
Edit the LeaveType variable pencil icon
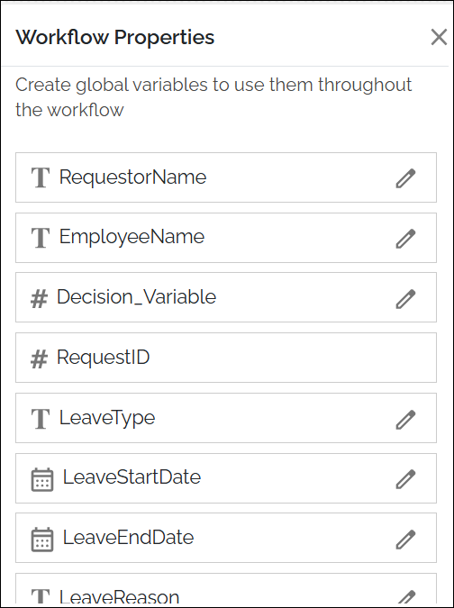405,420
